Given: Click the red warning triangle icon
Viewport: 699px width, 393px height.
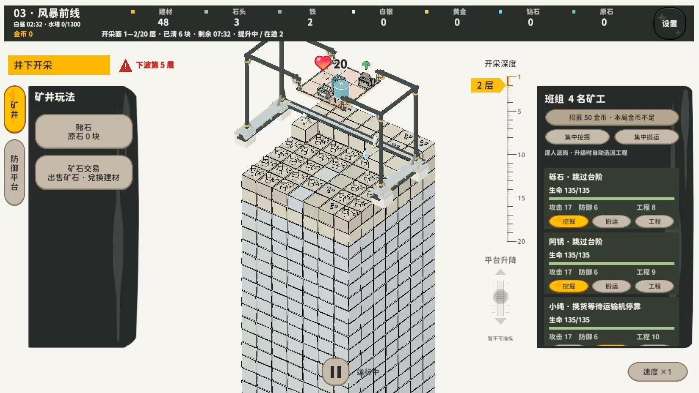Looking at the screenshot, I should click(x=125, y=65).
